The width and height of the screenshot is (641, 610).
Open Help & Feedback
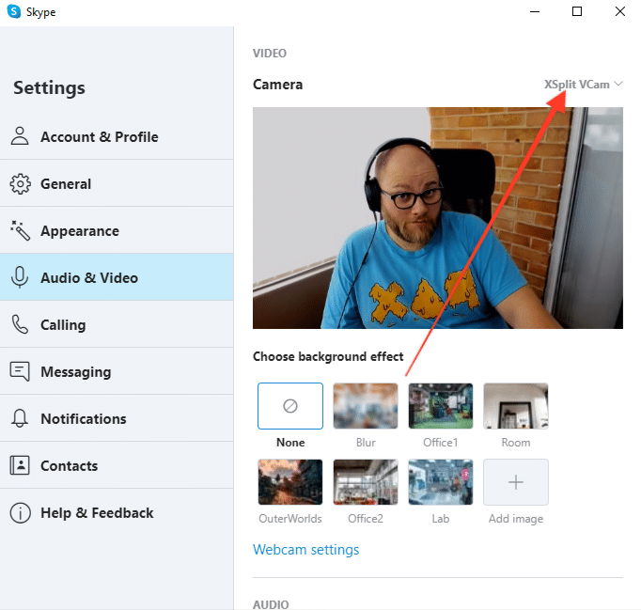[x=117, y=512]
